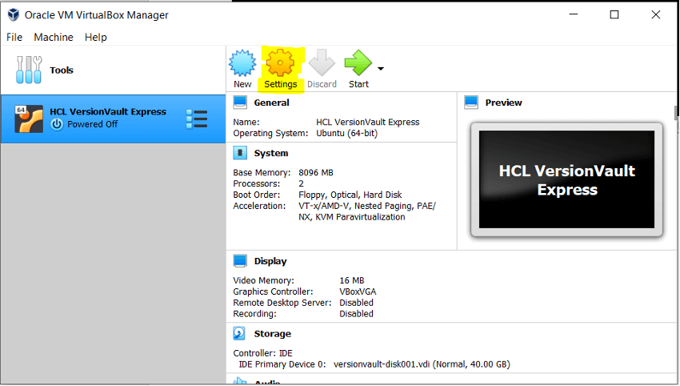The height and width of the screenshot is (386, 680).
Task: Click the Display section icon
Action: [x=240, y=261]
